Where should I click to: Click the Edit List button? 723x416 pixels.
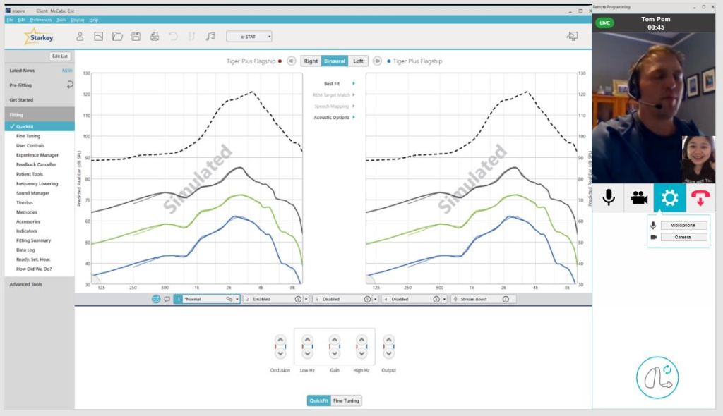[60, 56]
